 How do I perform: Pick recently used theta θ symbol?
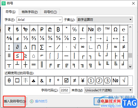(9, 81)
